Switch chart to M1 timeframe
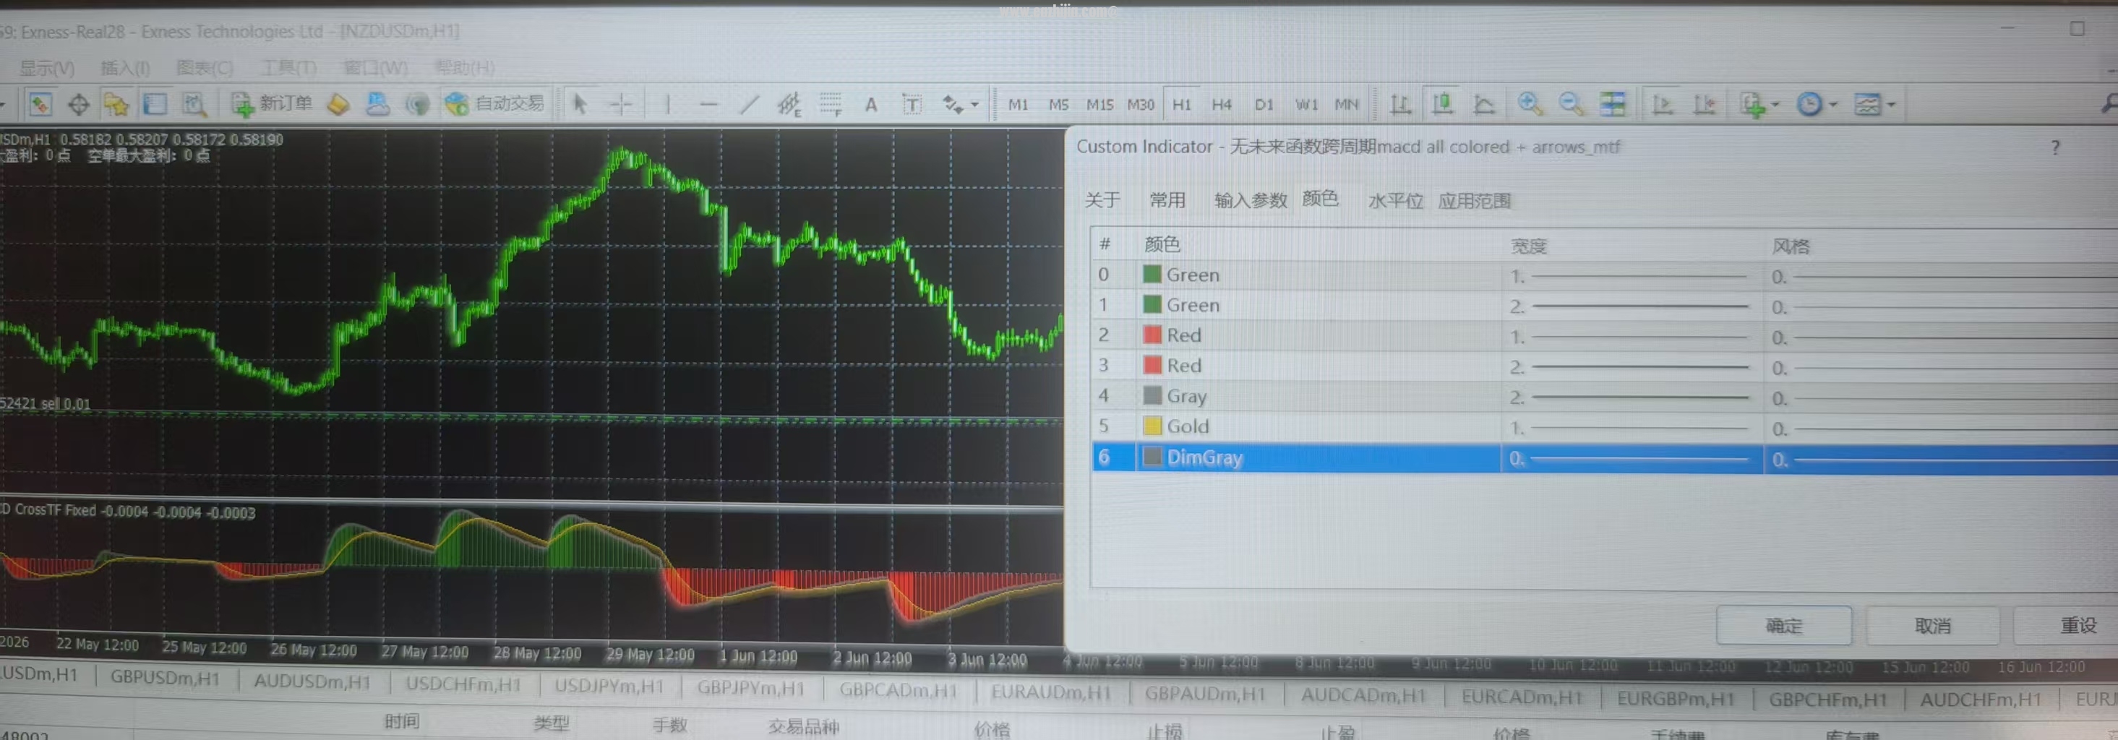This screenshot has height=740, width=2118. [x=1018, y=104]
